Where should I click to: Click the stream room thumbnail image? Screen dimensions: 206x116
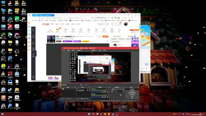[51, 39]
